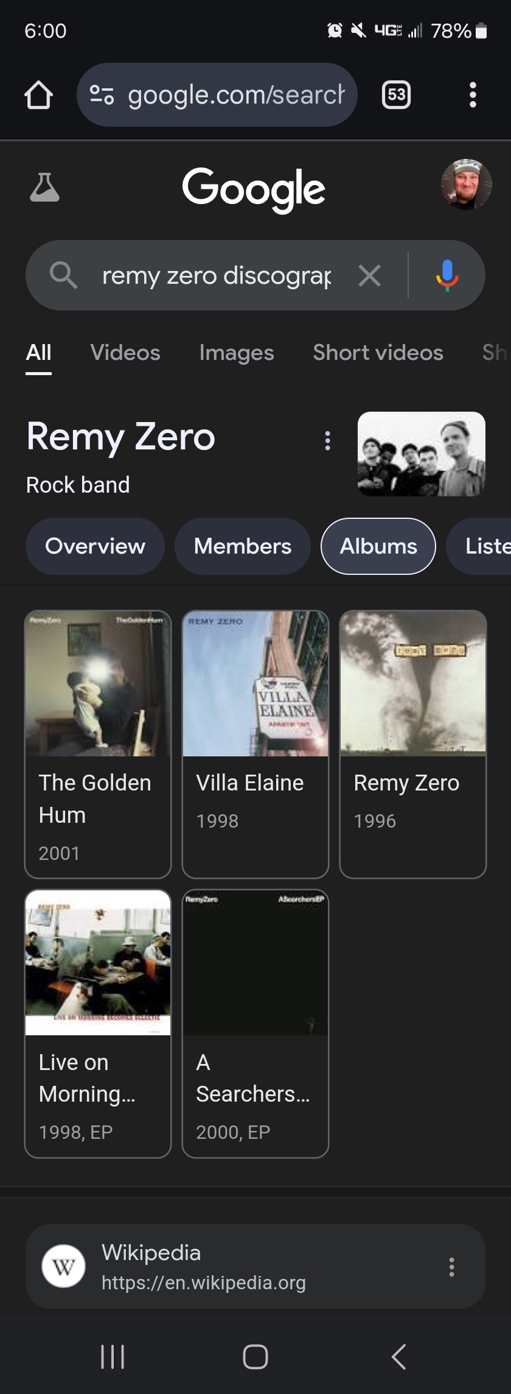Open Wikipedia result's three-dot menu

click(x=451, y=1267)
